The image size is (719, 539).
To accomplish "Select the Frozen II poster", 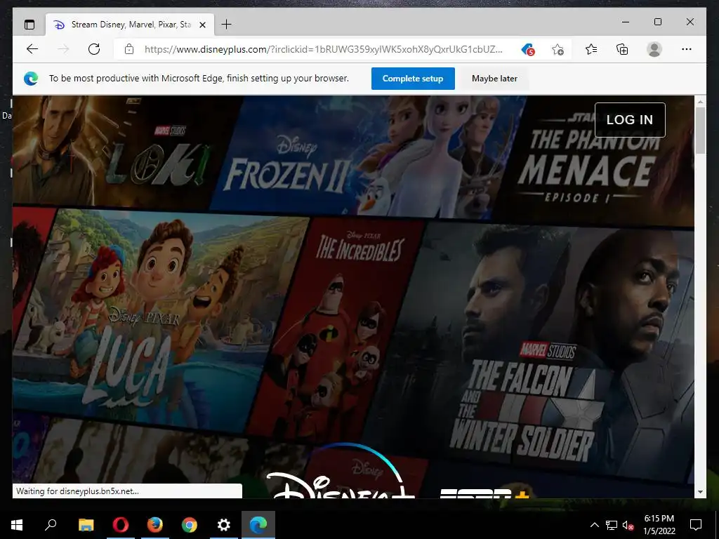I will (x=367, y=156).
